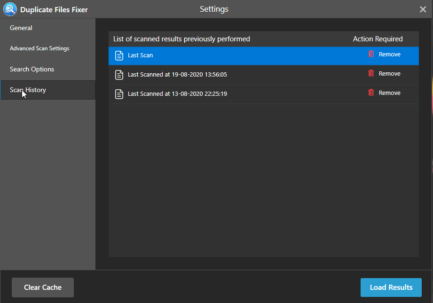Click document icon for 13-08-2020 scan
Image resolution: width=433 pixels, height=303 pixels.
click(119, 94)
